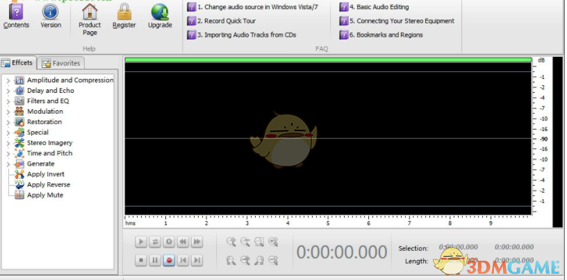Select Filters and EQ effect category
The height and width of the screenshot is (280, 567).
(48, 101)
